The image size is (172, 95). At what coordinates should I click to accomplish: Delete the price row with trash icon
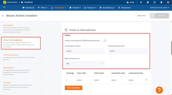(x=146, y=80)
